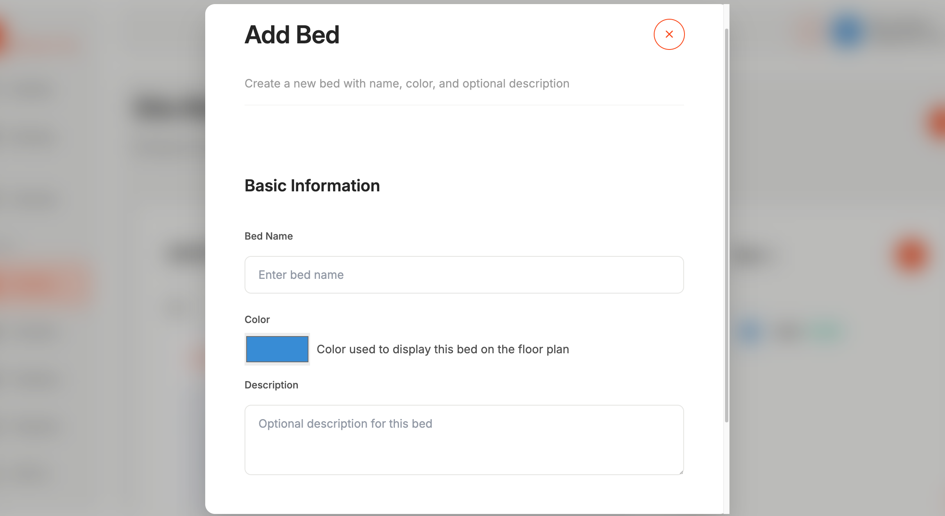Click the "Add Bed" dialog title
The image size is (945, 516).
292,35
